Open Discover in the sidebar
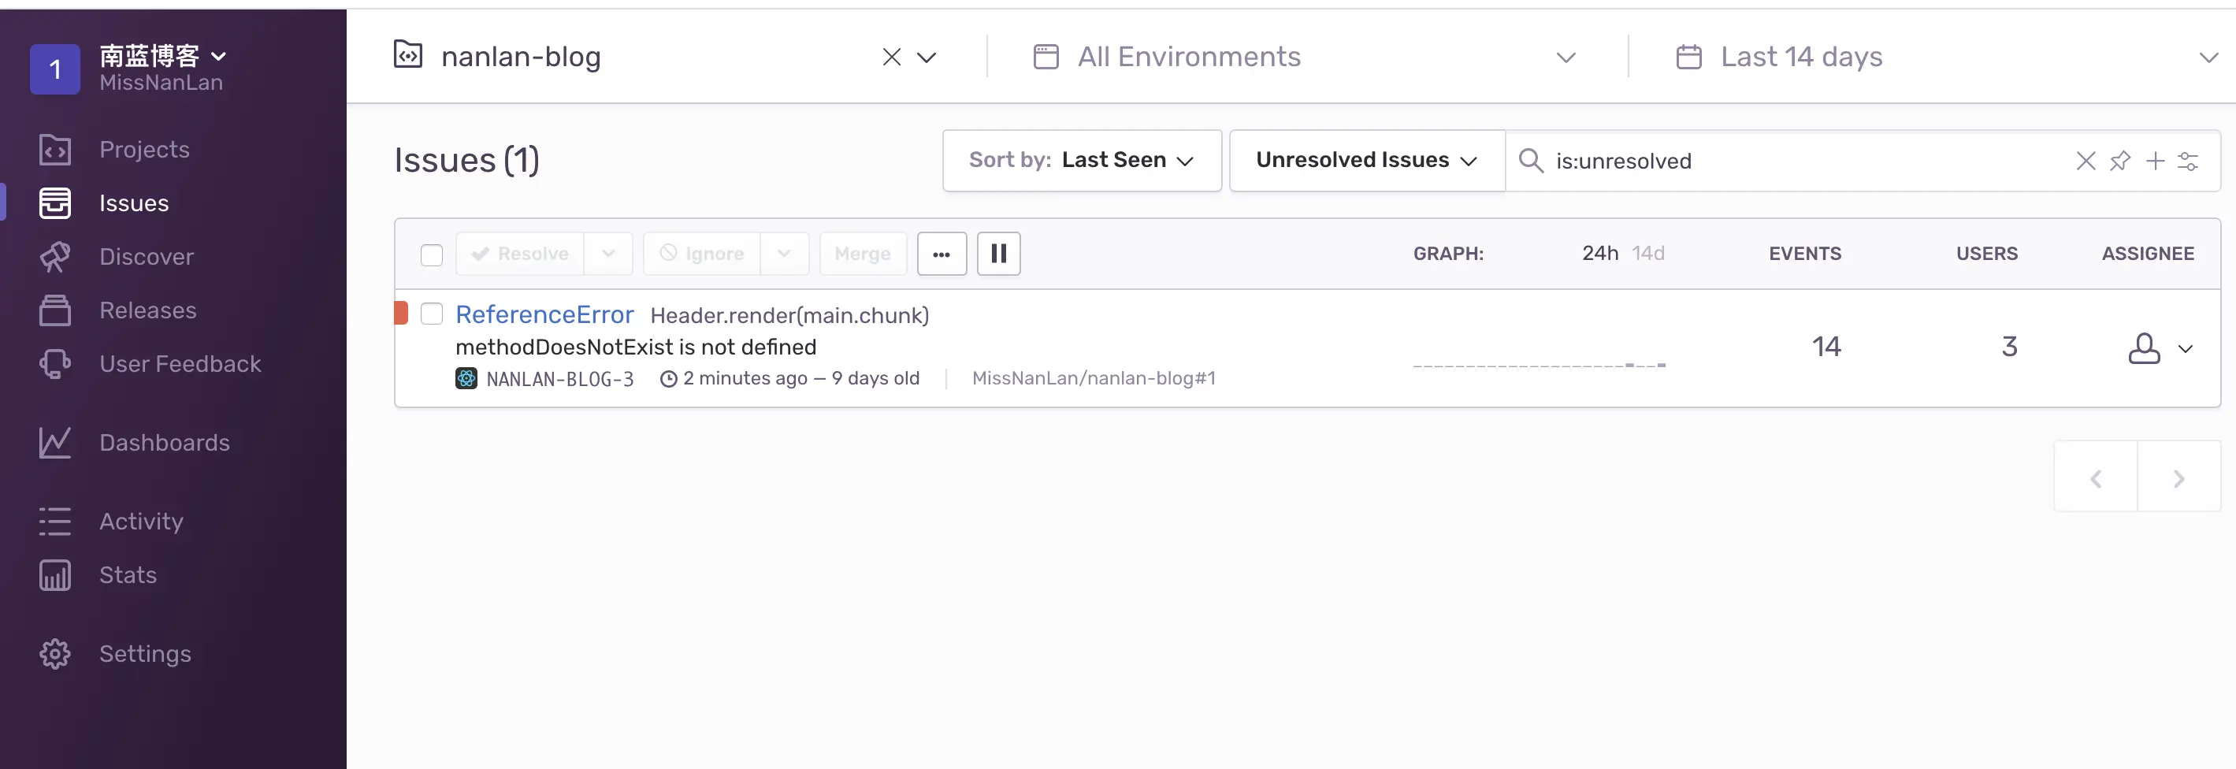 click(x=146, y=257)
